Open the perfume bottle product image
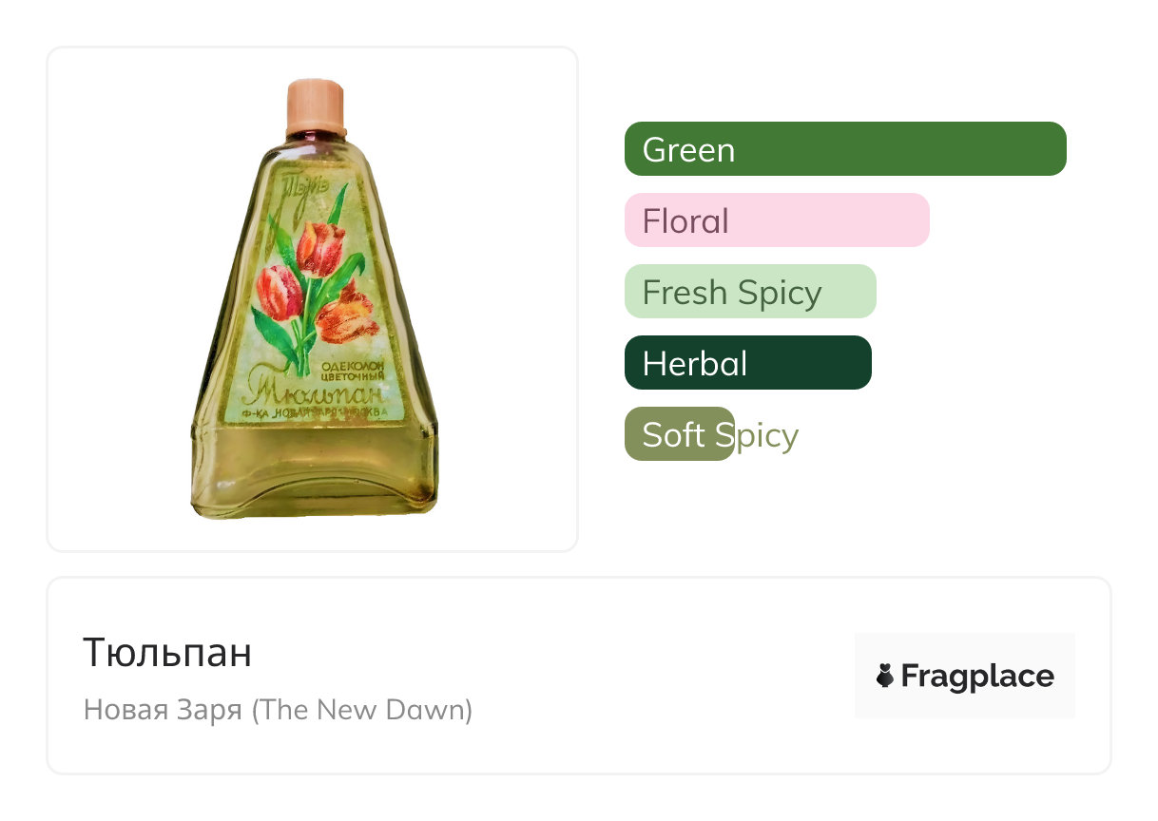Image resolution: width=1158 pixels, height=821 pixels. [x=313, y=298]
